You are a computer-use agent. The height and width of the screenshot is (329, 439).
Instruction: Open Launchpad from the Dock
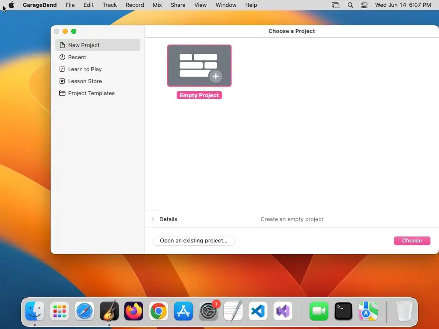click(59, 311)
